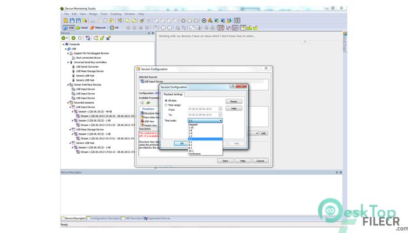408x233 pixels.
Task: Switch to Dependent Devices tab
Action: tap(158, 218)
